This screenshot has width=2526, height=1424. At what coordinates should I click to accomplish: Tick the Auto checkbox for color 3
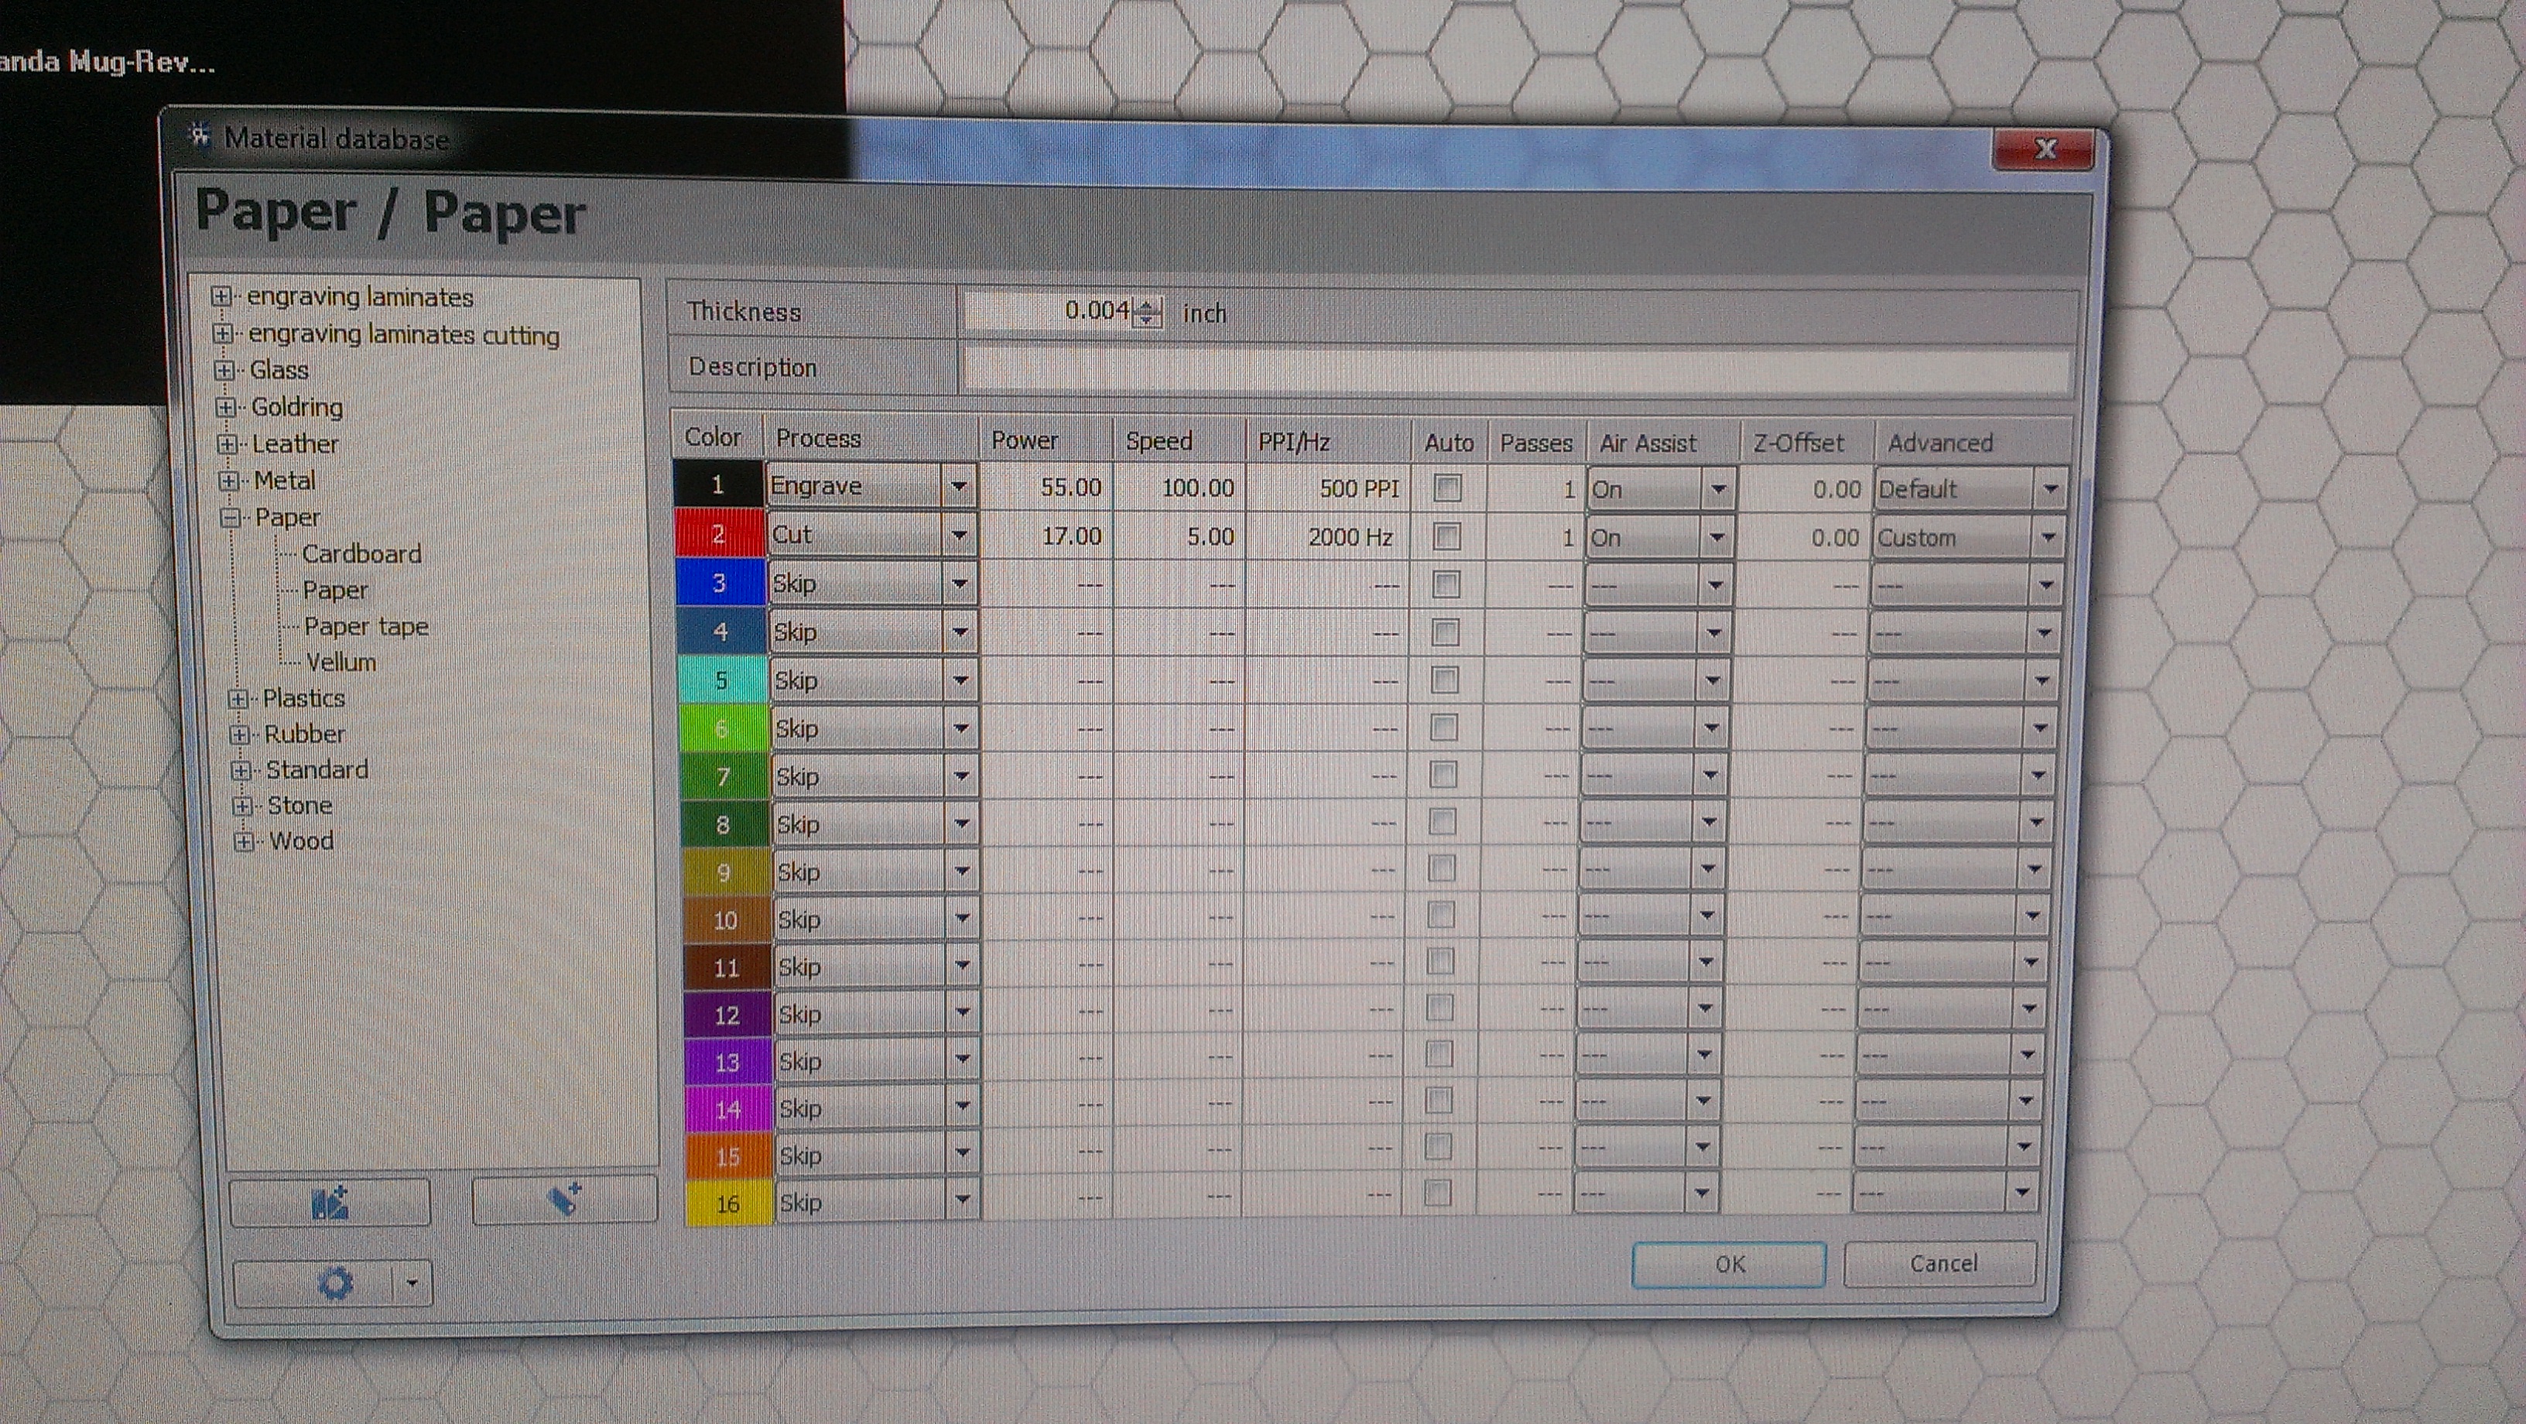1446,584
